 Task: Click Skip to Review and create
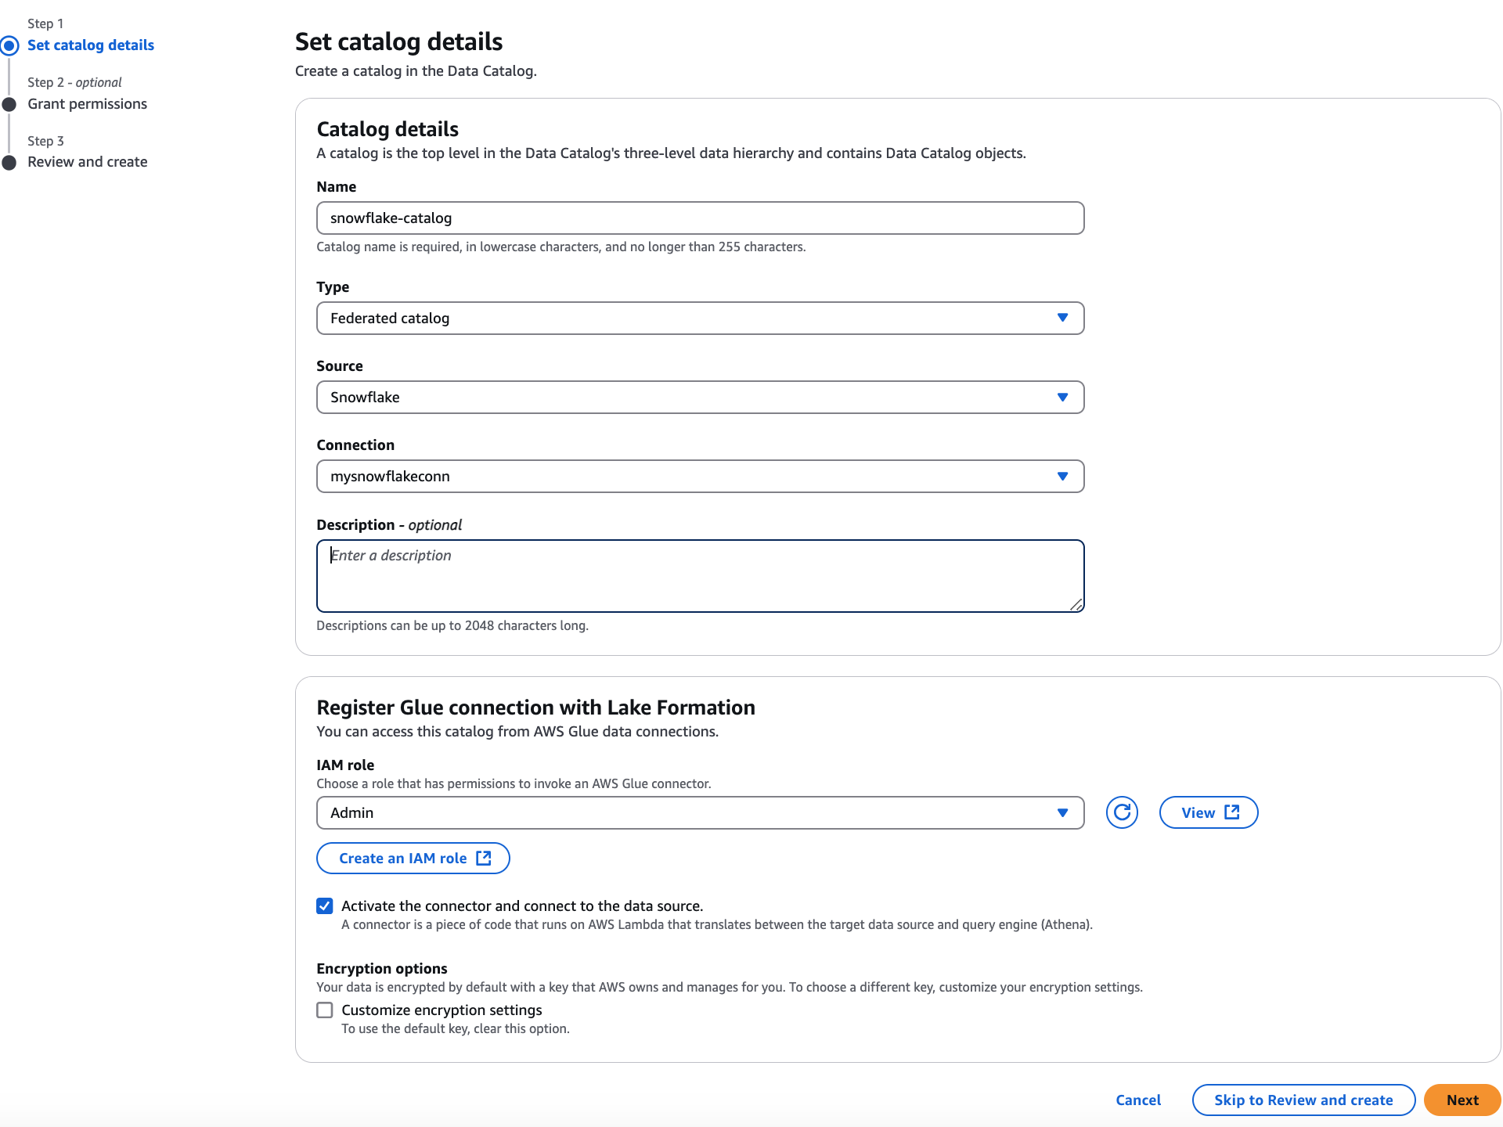1302,1100
